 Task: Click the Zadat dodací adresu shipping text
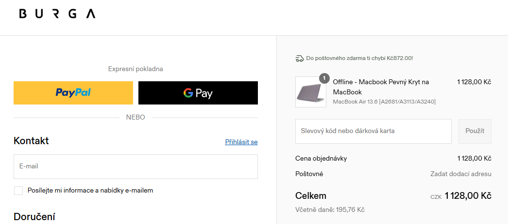click(460, 174)
